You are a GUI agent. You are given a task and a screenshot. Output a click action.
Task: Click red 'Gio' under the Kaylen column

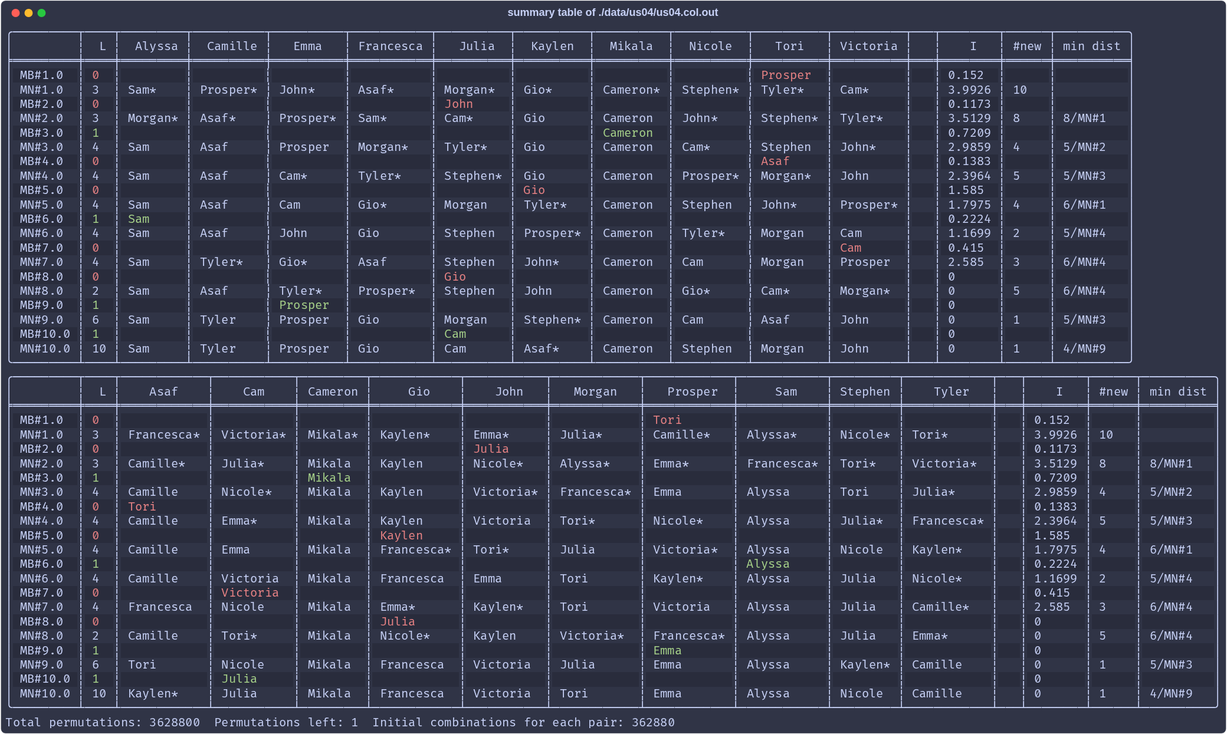(534, 190)
